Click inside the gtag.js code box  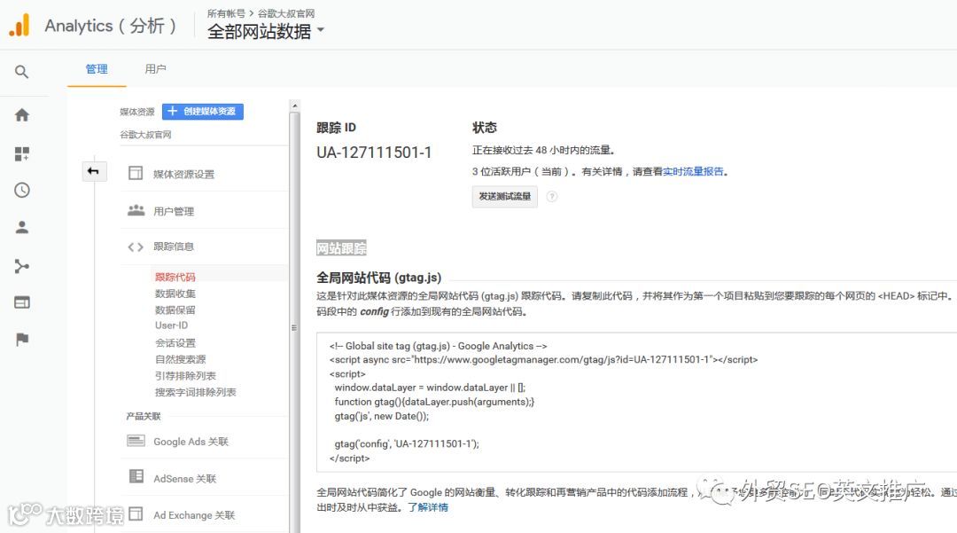tap(636, 403)
